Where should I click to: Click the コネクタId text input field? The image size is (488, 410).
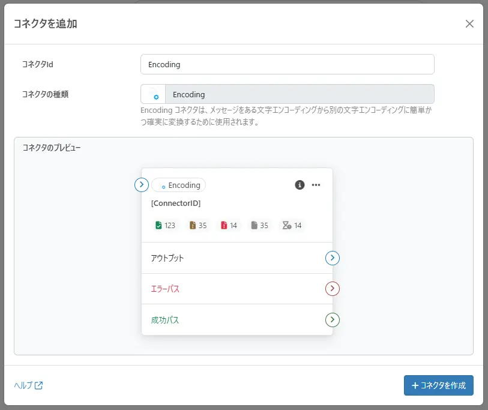point(287,64)
